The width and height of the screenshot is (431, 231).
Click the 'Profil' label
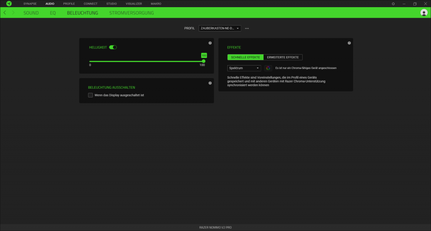click(189, 28)
